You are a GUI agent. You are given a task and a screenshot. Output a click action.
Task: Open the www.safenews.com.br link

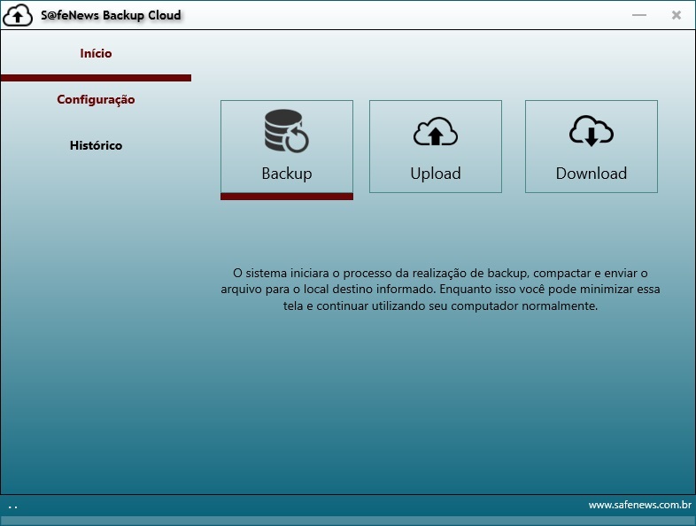pyautogui.click(x=639, y=505)
